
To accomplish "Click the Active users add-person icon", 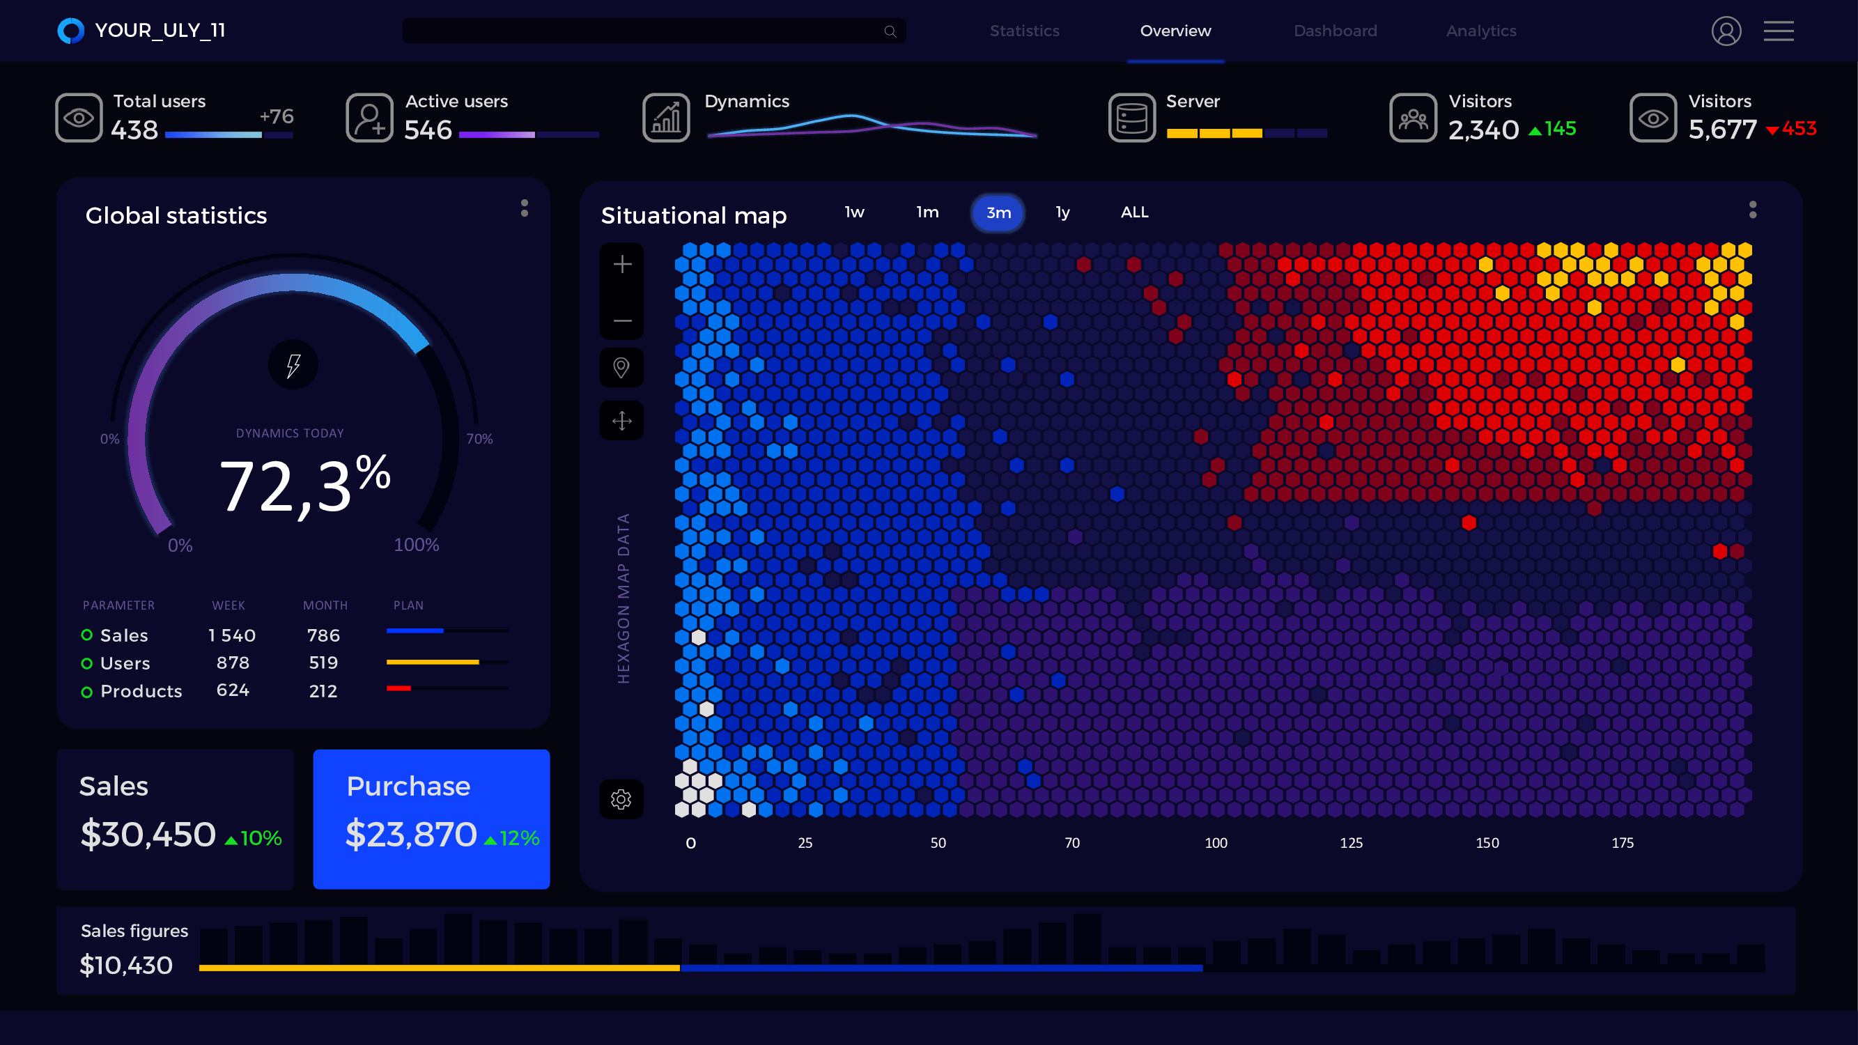I will pos(369,118).
